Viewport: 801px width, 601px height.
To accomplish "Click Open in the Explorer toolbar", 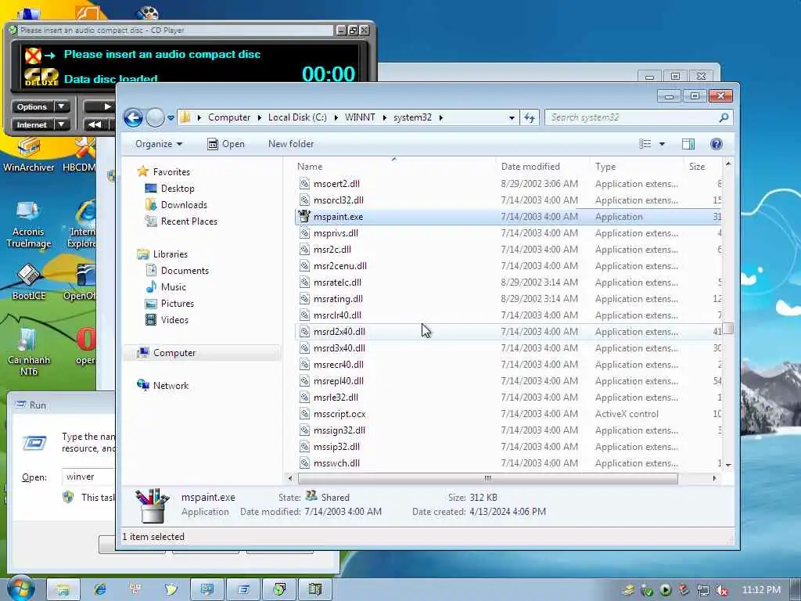I will [226, 144].
